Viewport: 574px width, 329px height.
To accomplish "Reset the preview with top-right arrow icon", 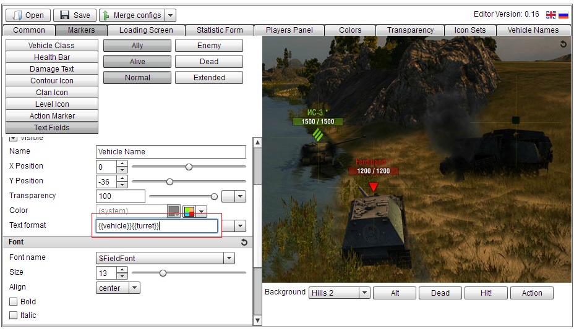I will click(563, 44).
